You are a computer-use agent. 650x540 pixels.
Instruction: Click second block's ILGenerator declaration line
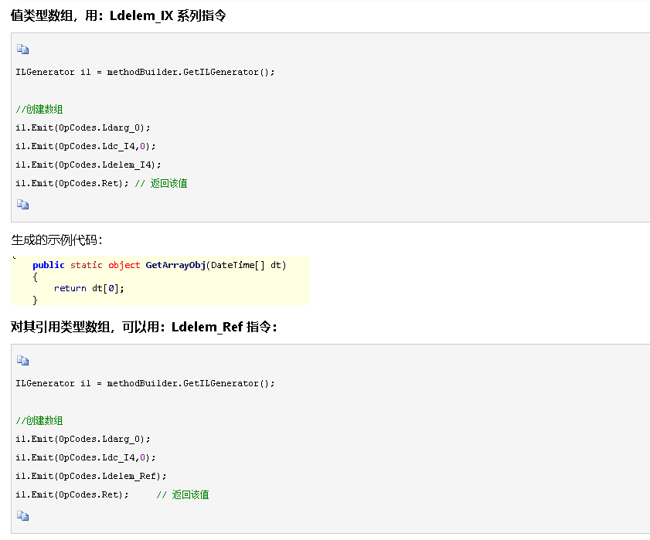(145, 383)
